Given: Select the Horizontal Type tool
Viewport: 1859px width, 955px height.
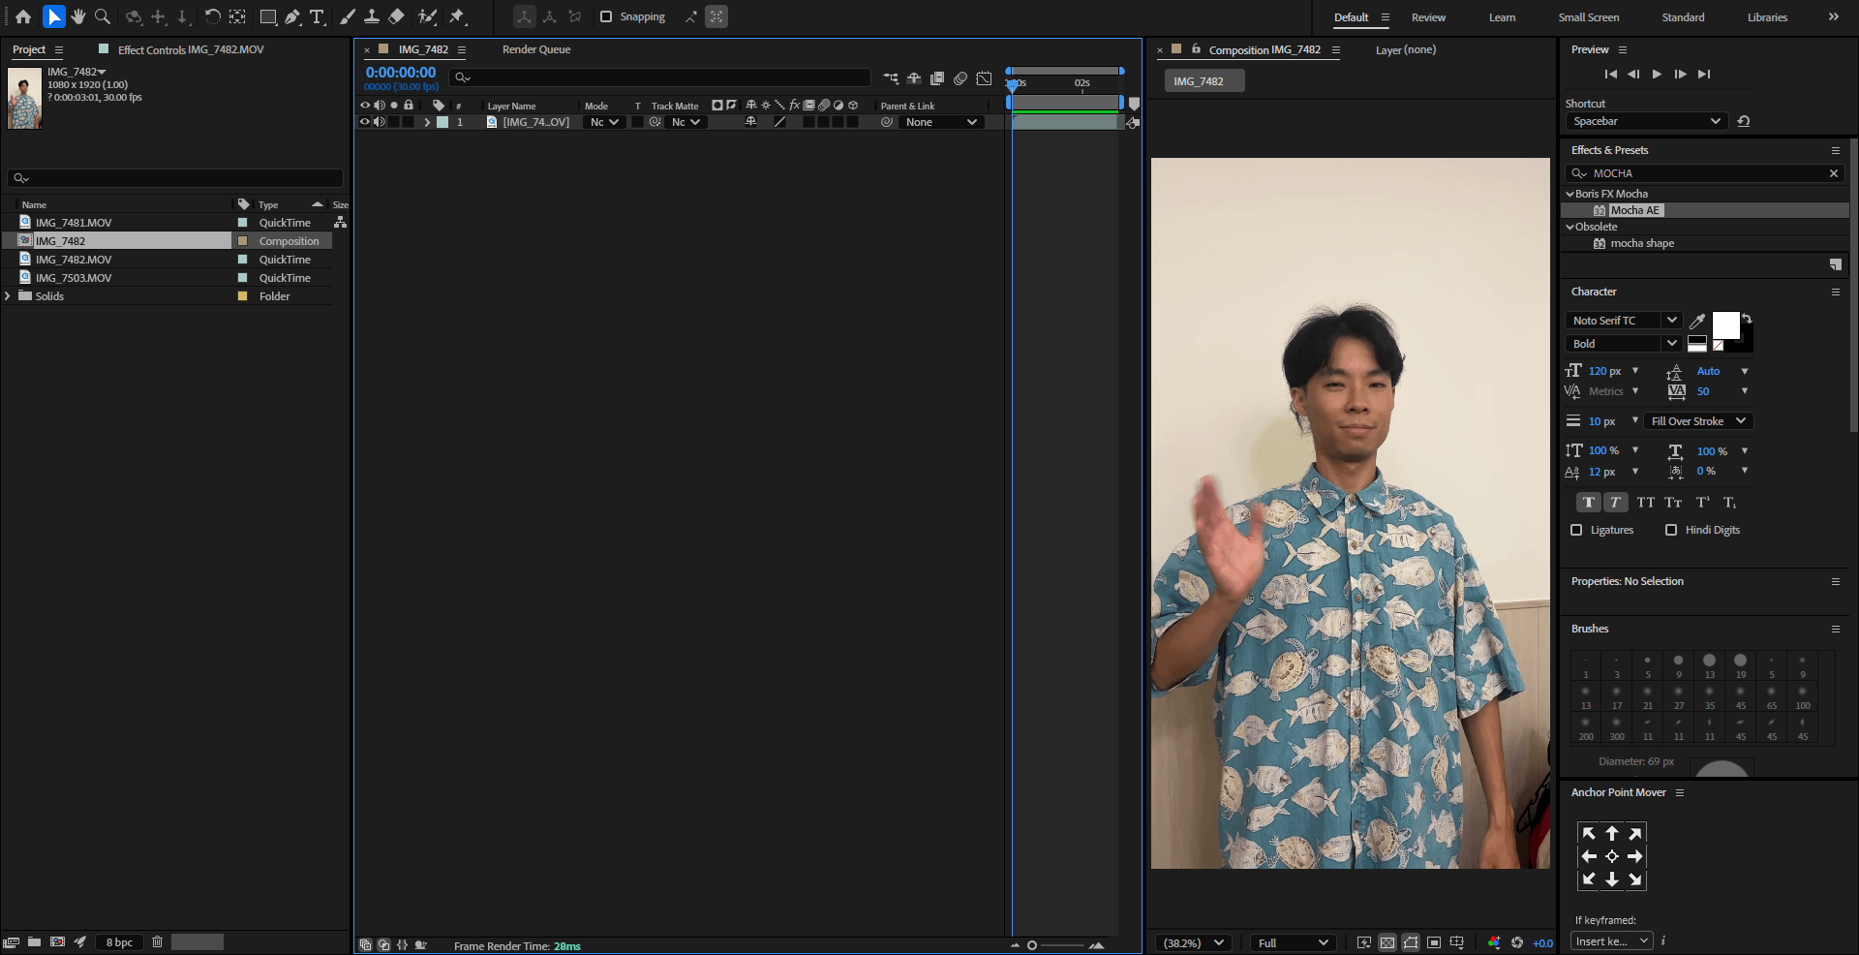Looking at the screenshot, I should (317, 16).
